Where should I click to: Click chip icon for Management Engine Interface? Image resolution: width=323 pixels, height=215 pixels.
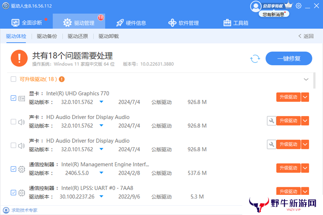pos(22,169)
